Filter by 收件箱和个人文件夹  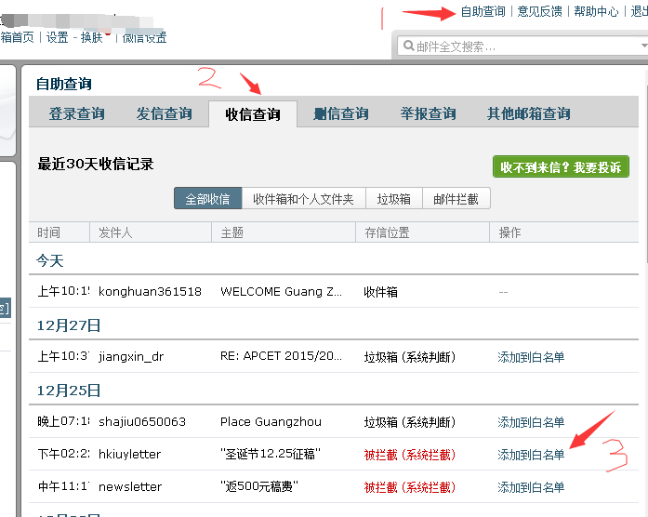point(303,199)
